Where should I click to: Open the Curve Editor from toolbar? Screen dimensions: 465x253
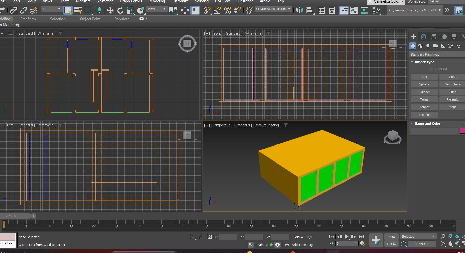tap(354, 10)
